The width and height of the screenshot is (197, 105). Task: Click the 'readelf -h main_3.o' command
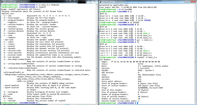click(147, 57)
